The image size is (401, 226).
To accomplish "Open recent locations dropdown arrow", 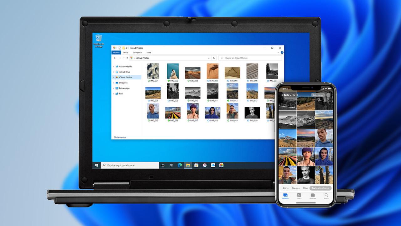I will [x=123, y=58].
